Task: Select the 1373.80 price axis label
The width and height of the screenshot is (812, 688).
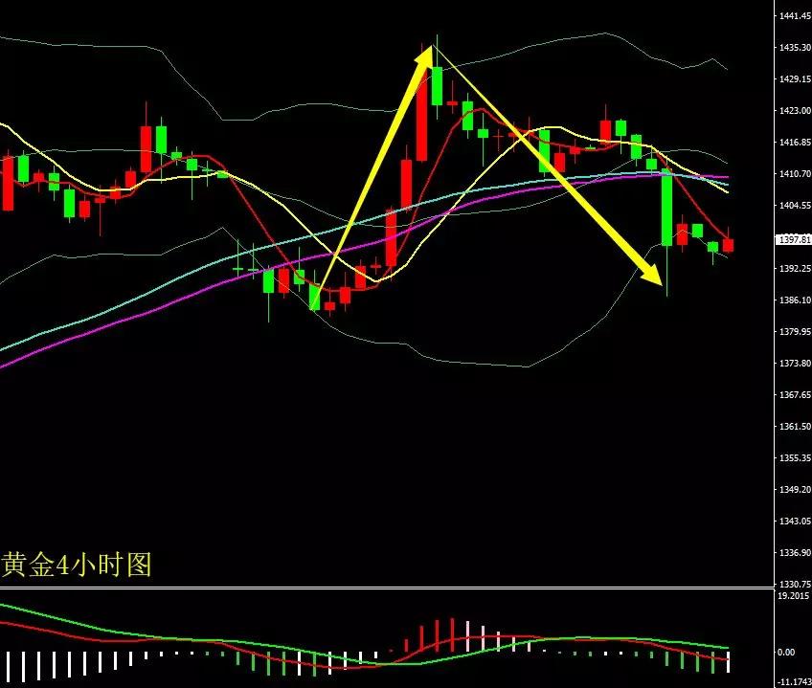Action: (x=795, y=364)
